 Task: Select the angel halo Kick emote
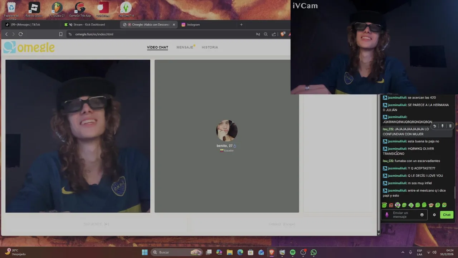[384, 205]
